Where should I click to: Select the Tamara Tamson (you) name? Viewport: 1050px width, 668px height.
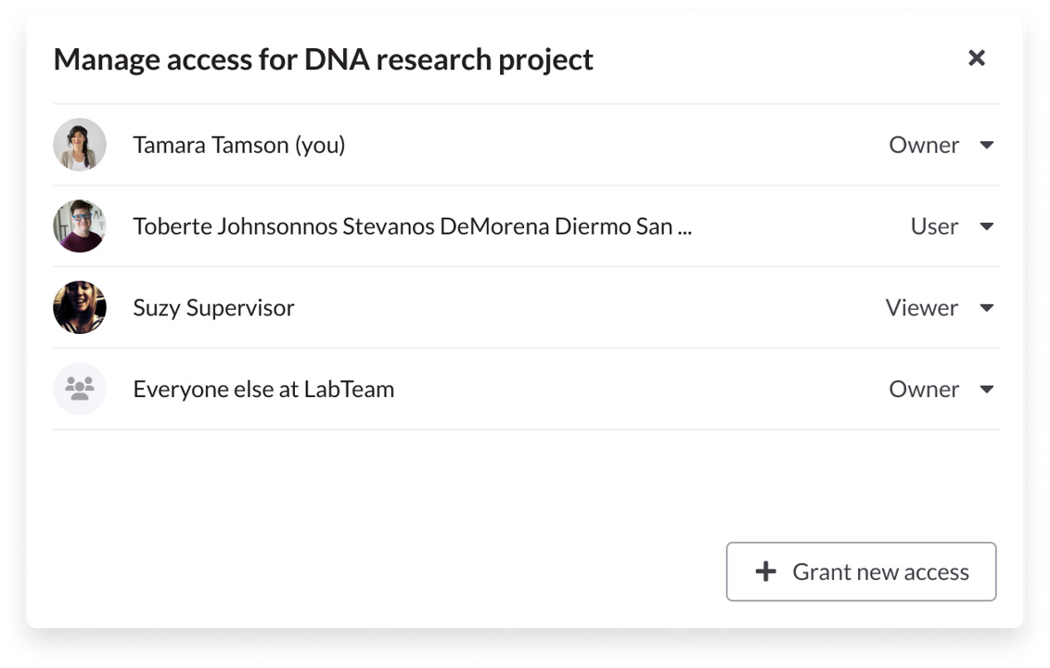[x=239, y=146]
